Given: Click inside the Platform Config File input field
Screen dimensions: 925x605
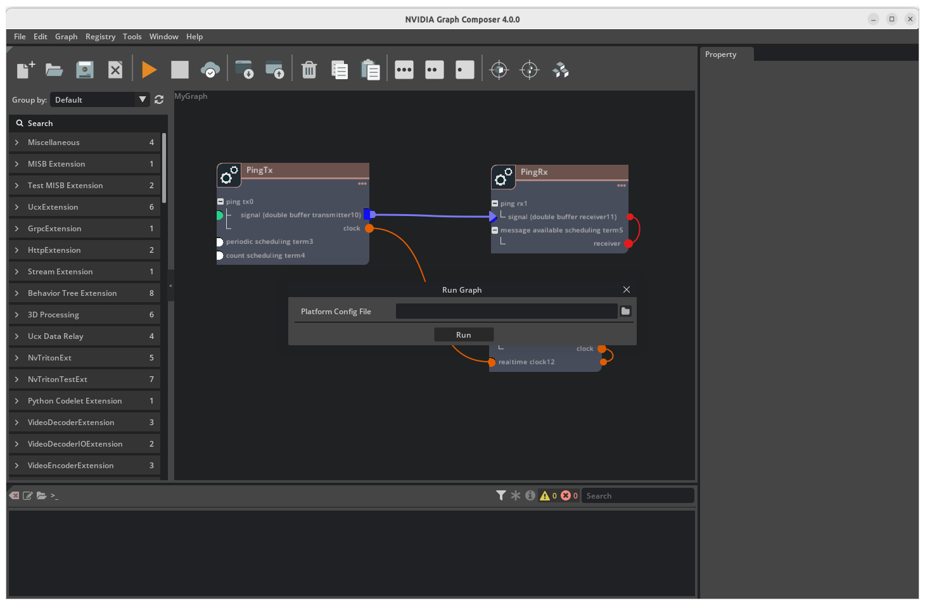Looking at the screenshot, I should (506, 311).
